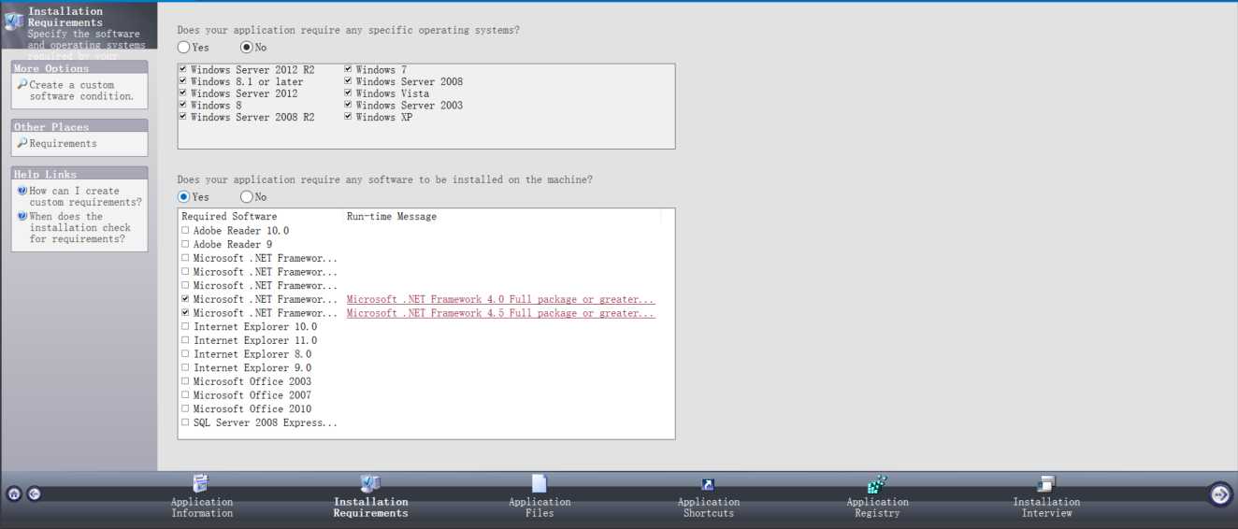Click the key icon beside Create a custom software condition
Screen dimensions: 1238x529
point(22,84)
